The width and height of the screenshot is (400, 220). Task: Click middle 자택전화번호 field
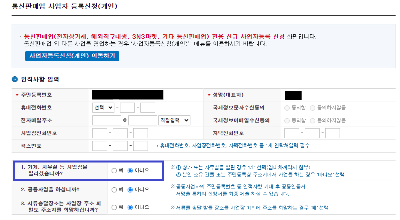(312, 133)
